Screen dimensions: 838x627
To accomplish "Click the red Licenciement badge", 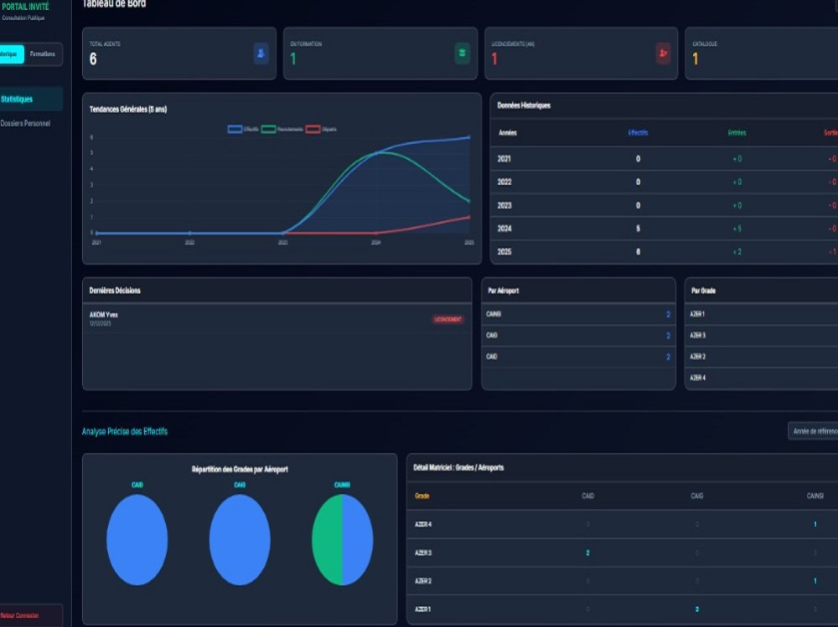I will point(447,320).
